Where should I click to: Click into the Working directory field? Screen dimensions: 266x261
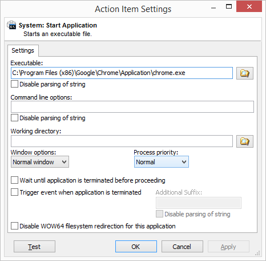(x=122, y=141)
